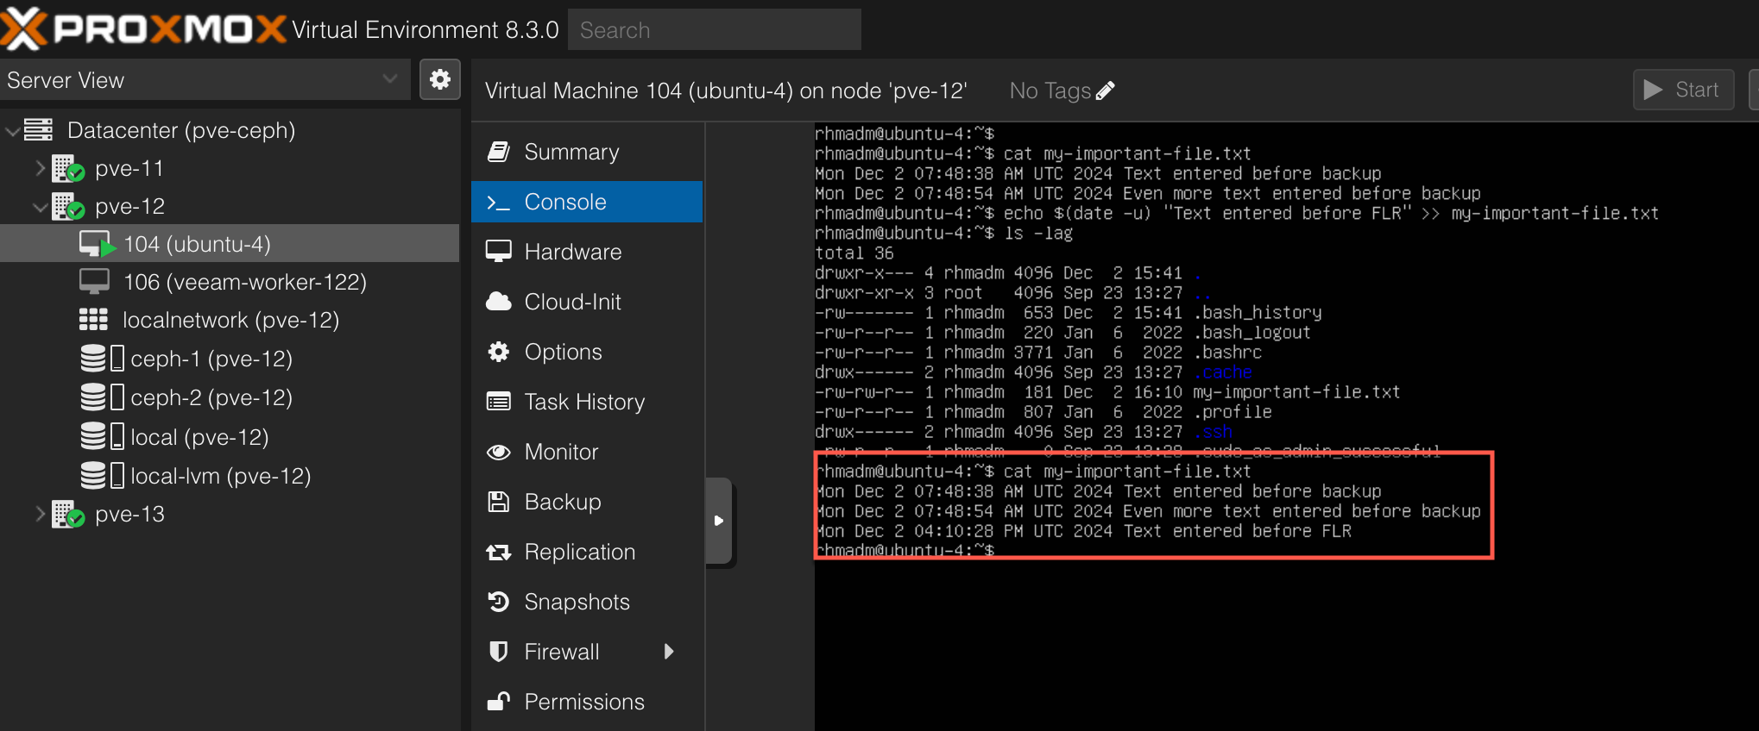This screenshot has width=1759, height=731.
Task: Click the Options gear icon
Action: (x=499, y=352)
